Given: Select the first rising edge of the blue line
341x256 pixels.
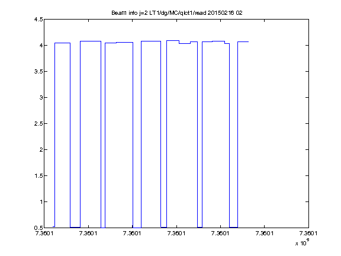Looking at the screenshot, I should click(x=54, y=135).
